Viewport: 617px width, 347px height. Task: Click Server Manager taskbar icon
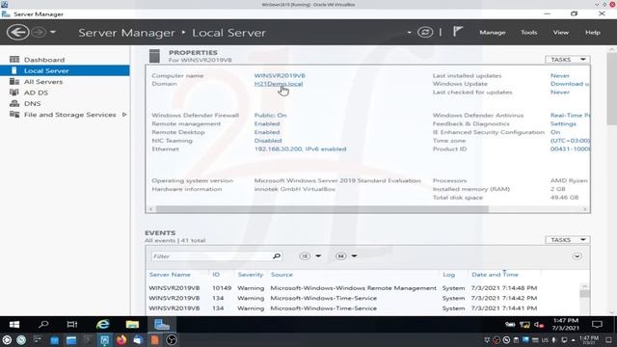(162, 325)
